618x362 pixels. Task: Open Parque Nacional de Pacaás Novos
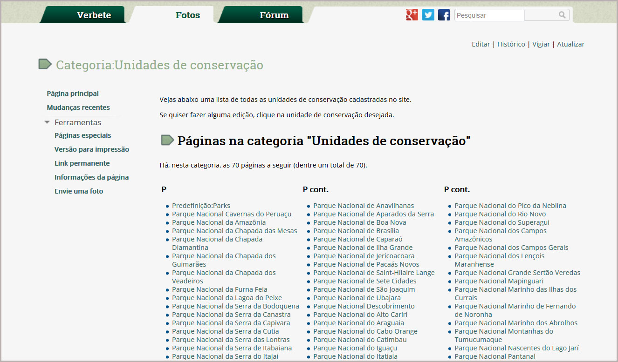tap(366, 264)
